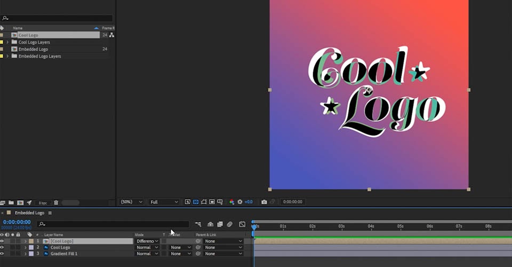Open the 8 bpc color depth setting
The image size is (512, 267).
43,203
